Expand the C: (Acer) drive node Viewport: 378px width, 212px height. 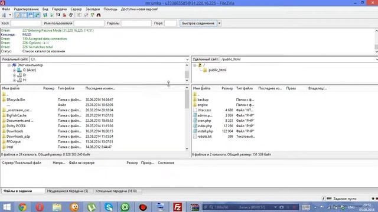(x=14, y=70)
